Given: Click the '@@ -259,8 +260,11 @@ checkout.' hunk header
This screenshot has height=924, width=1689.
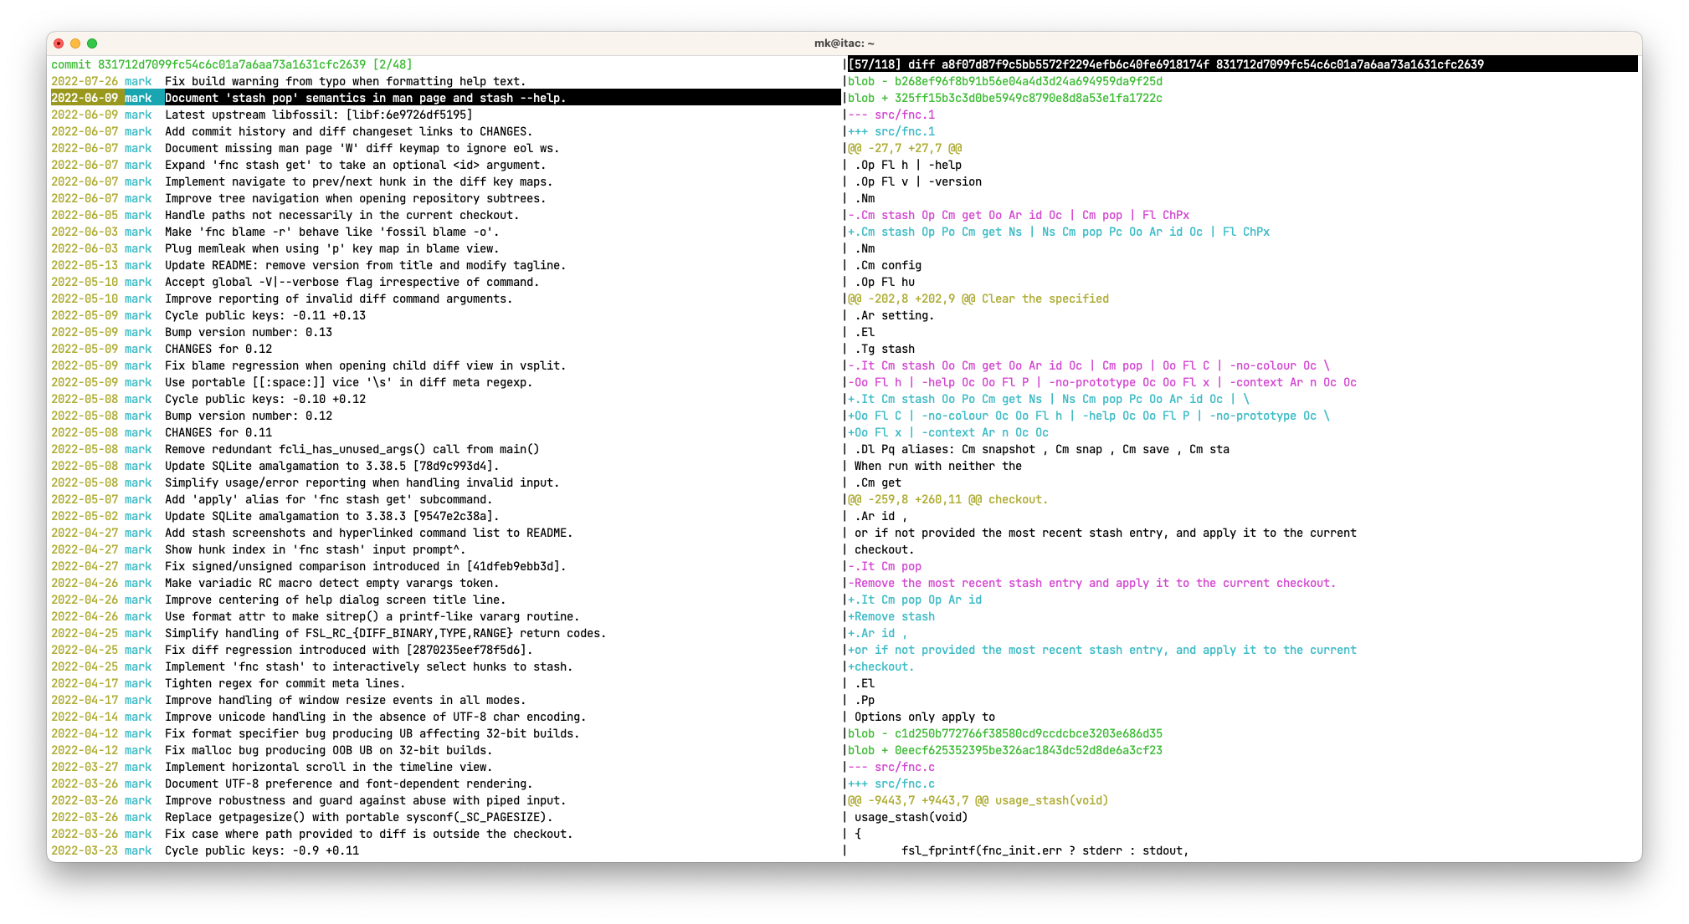Looking at the screenshot, I should [x=948, y=499].
